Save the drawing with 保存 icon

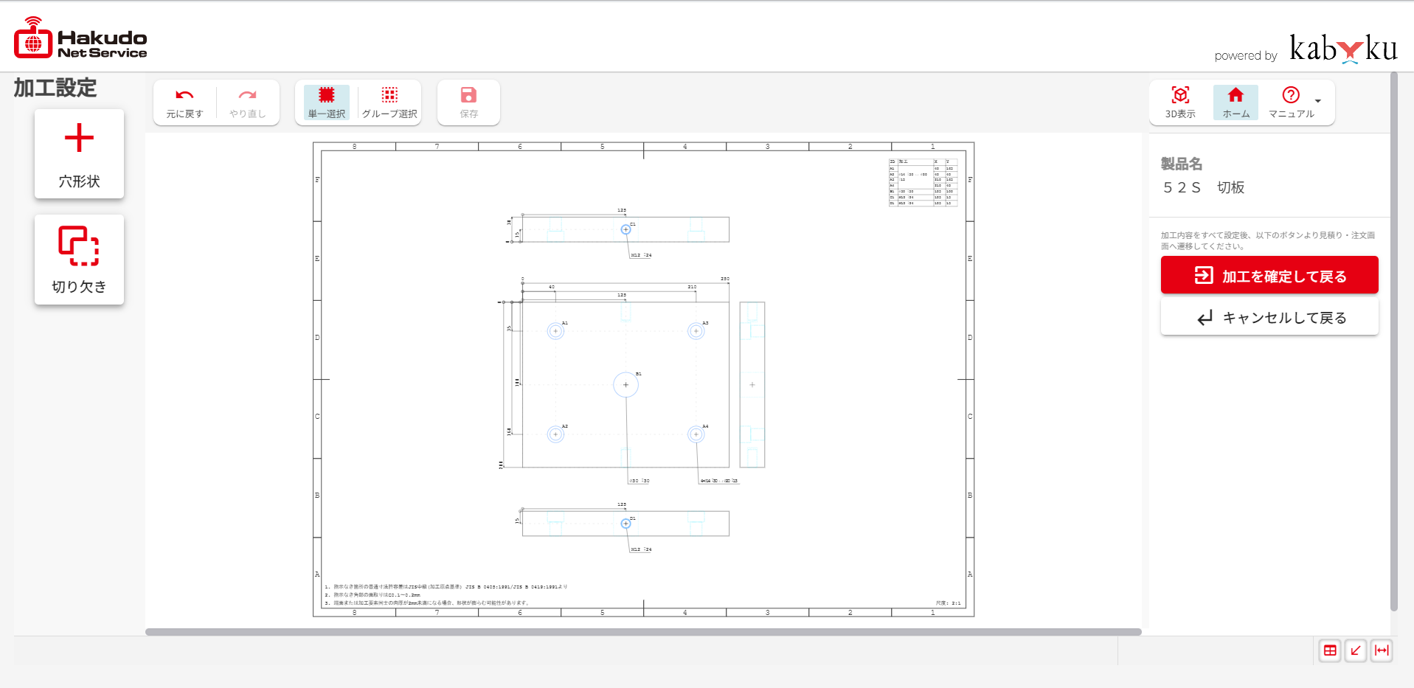coord(468,96)
